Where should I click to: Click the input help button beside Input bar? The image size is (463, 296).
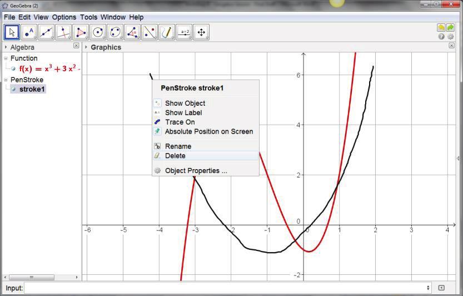coord(441,288)
